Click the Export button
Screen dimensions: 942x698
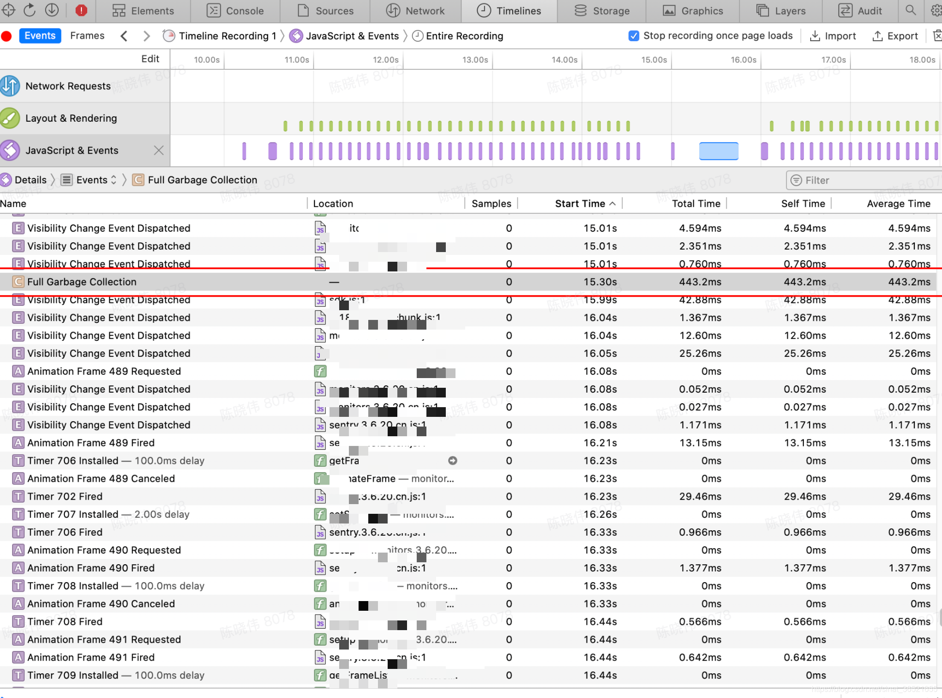pyautogui.click(x=895, y=36)
